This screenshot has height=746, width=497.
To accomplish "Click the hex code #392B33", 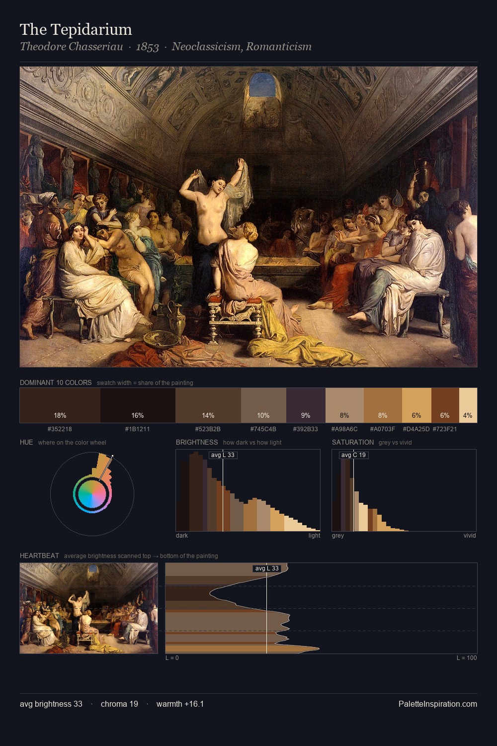I will point(306,429).
